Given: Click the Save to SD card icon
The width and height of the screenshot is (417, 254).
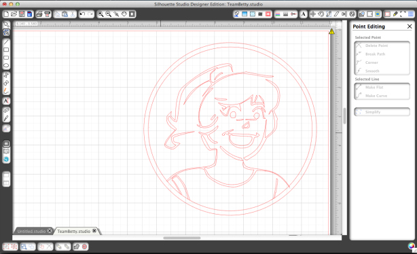Looking at the screenshot, I should 29,14.
